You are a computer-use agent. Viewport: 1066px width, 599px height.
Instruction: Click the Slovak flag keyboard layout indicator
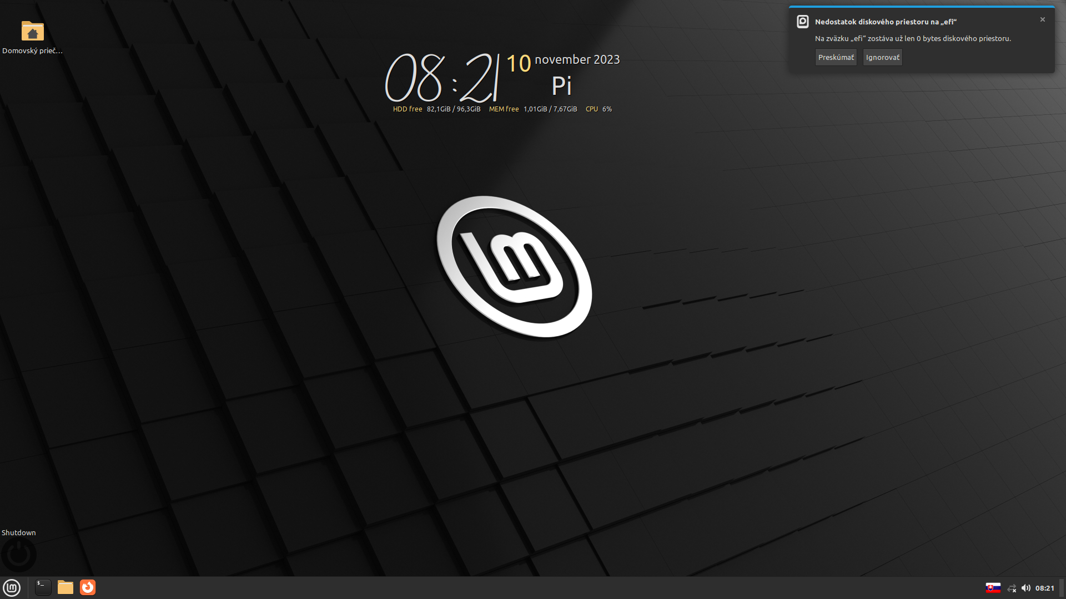(993, 588)
